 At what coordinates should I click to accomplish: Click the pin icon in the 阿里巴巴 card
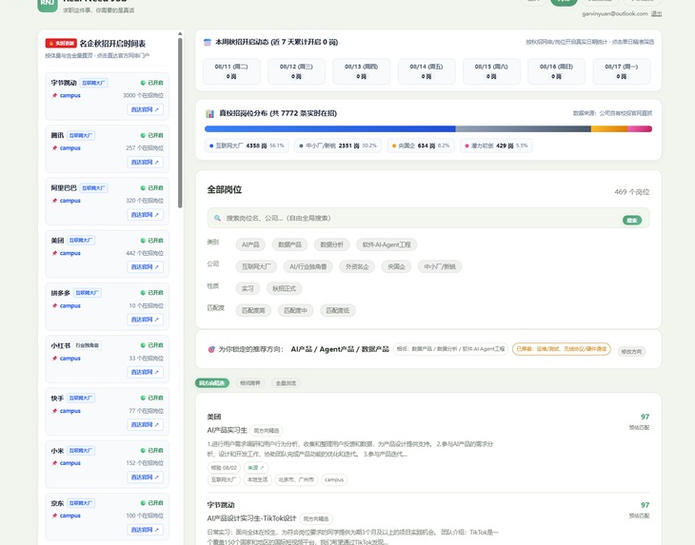pyautogui.click(x=54, y=201)
